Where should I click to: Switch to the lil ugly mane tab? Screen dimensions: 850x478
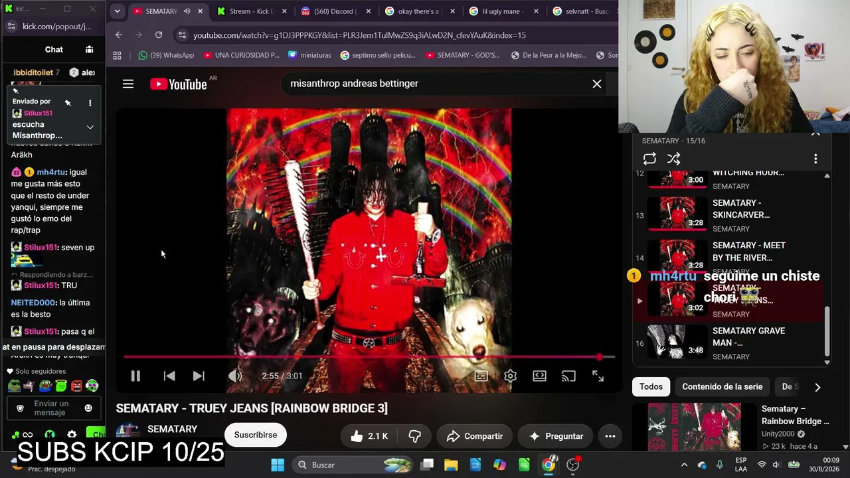coord(501,11)
